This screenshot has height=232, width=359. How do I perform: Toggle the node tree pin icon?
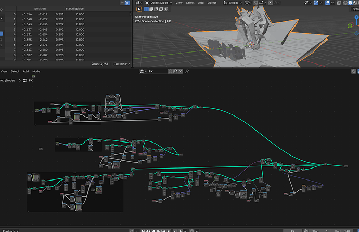tap(187, 71)
